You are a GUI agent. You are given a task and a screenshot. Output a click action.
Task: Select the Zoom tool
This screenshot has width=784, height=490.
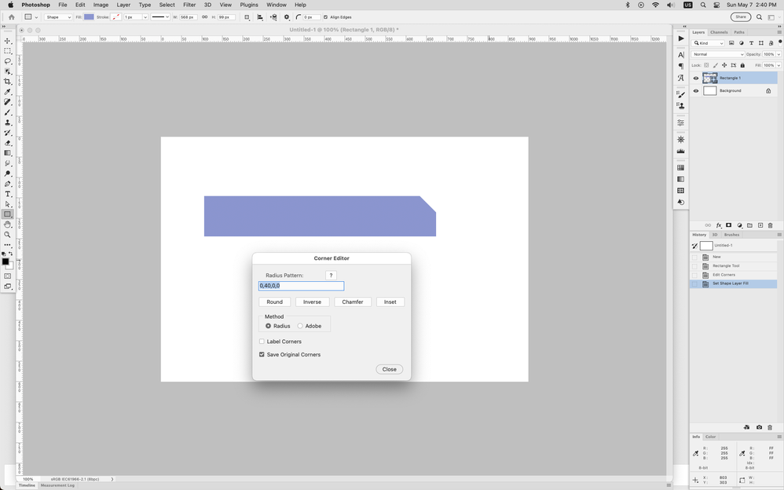8,233
